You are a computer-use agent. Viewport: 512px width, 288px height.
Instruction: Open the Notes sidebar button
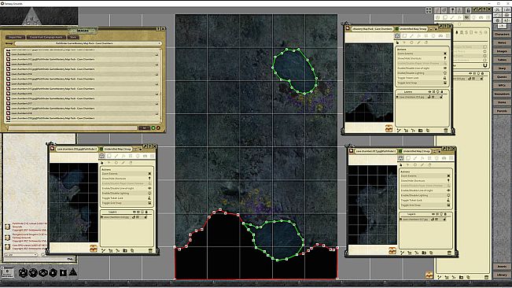[502, 42]
